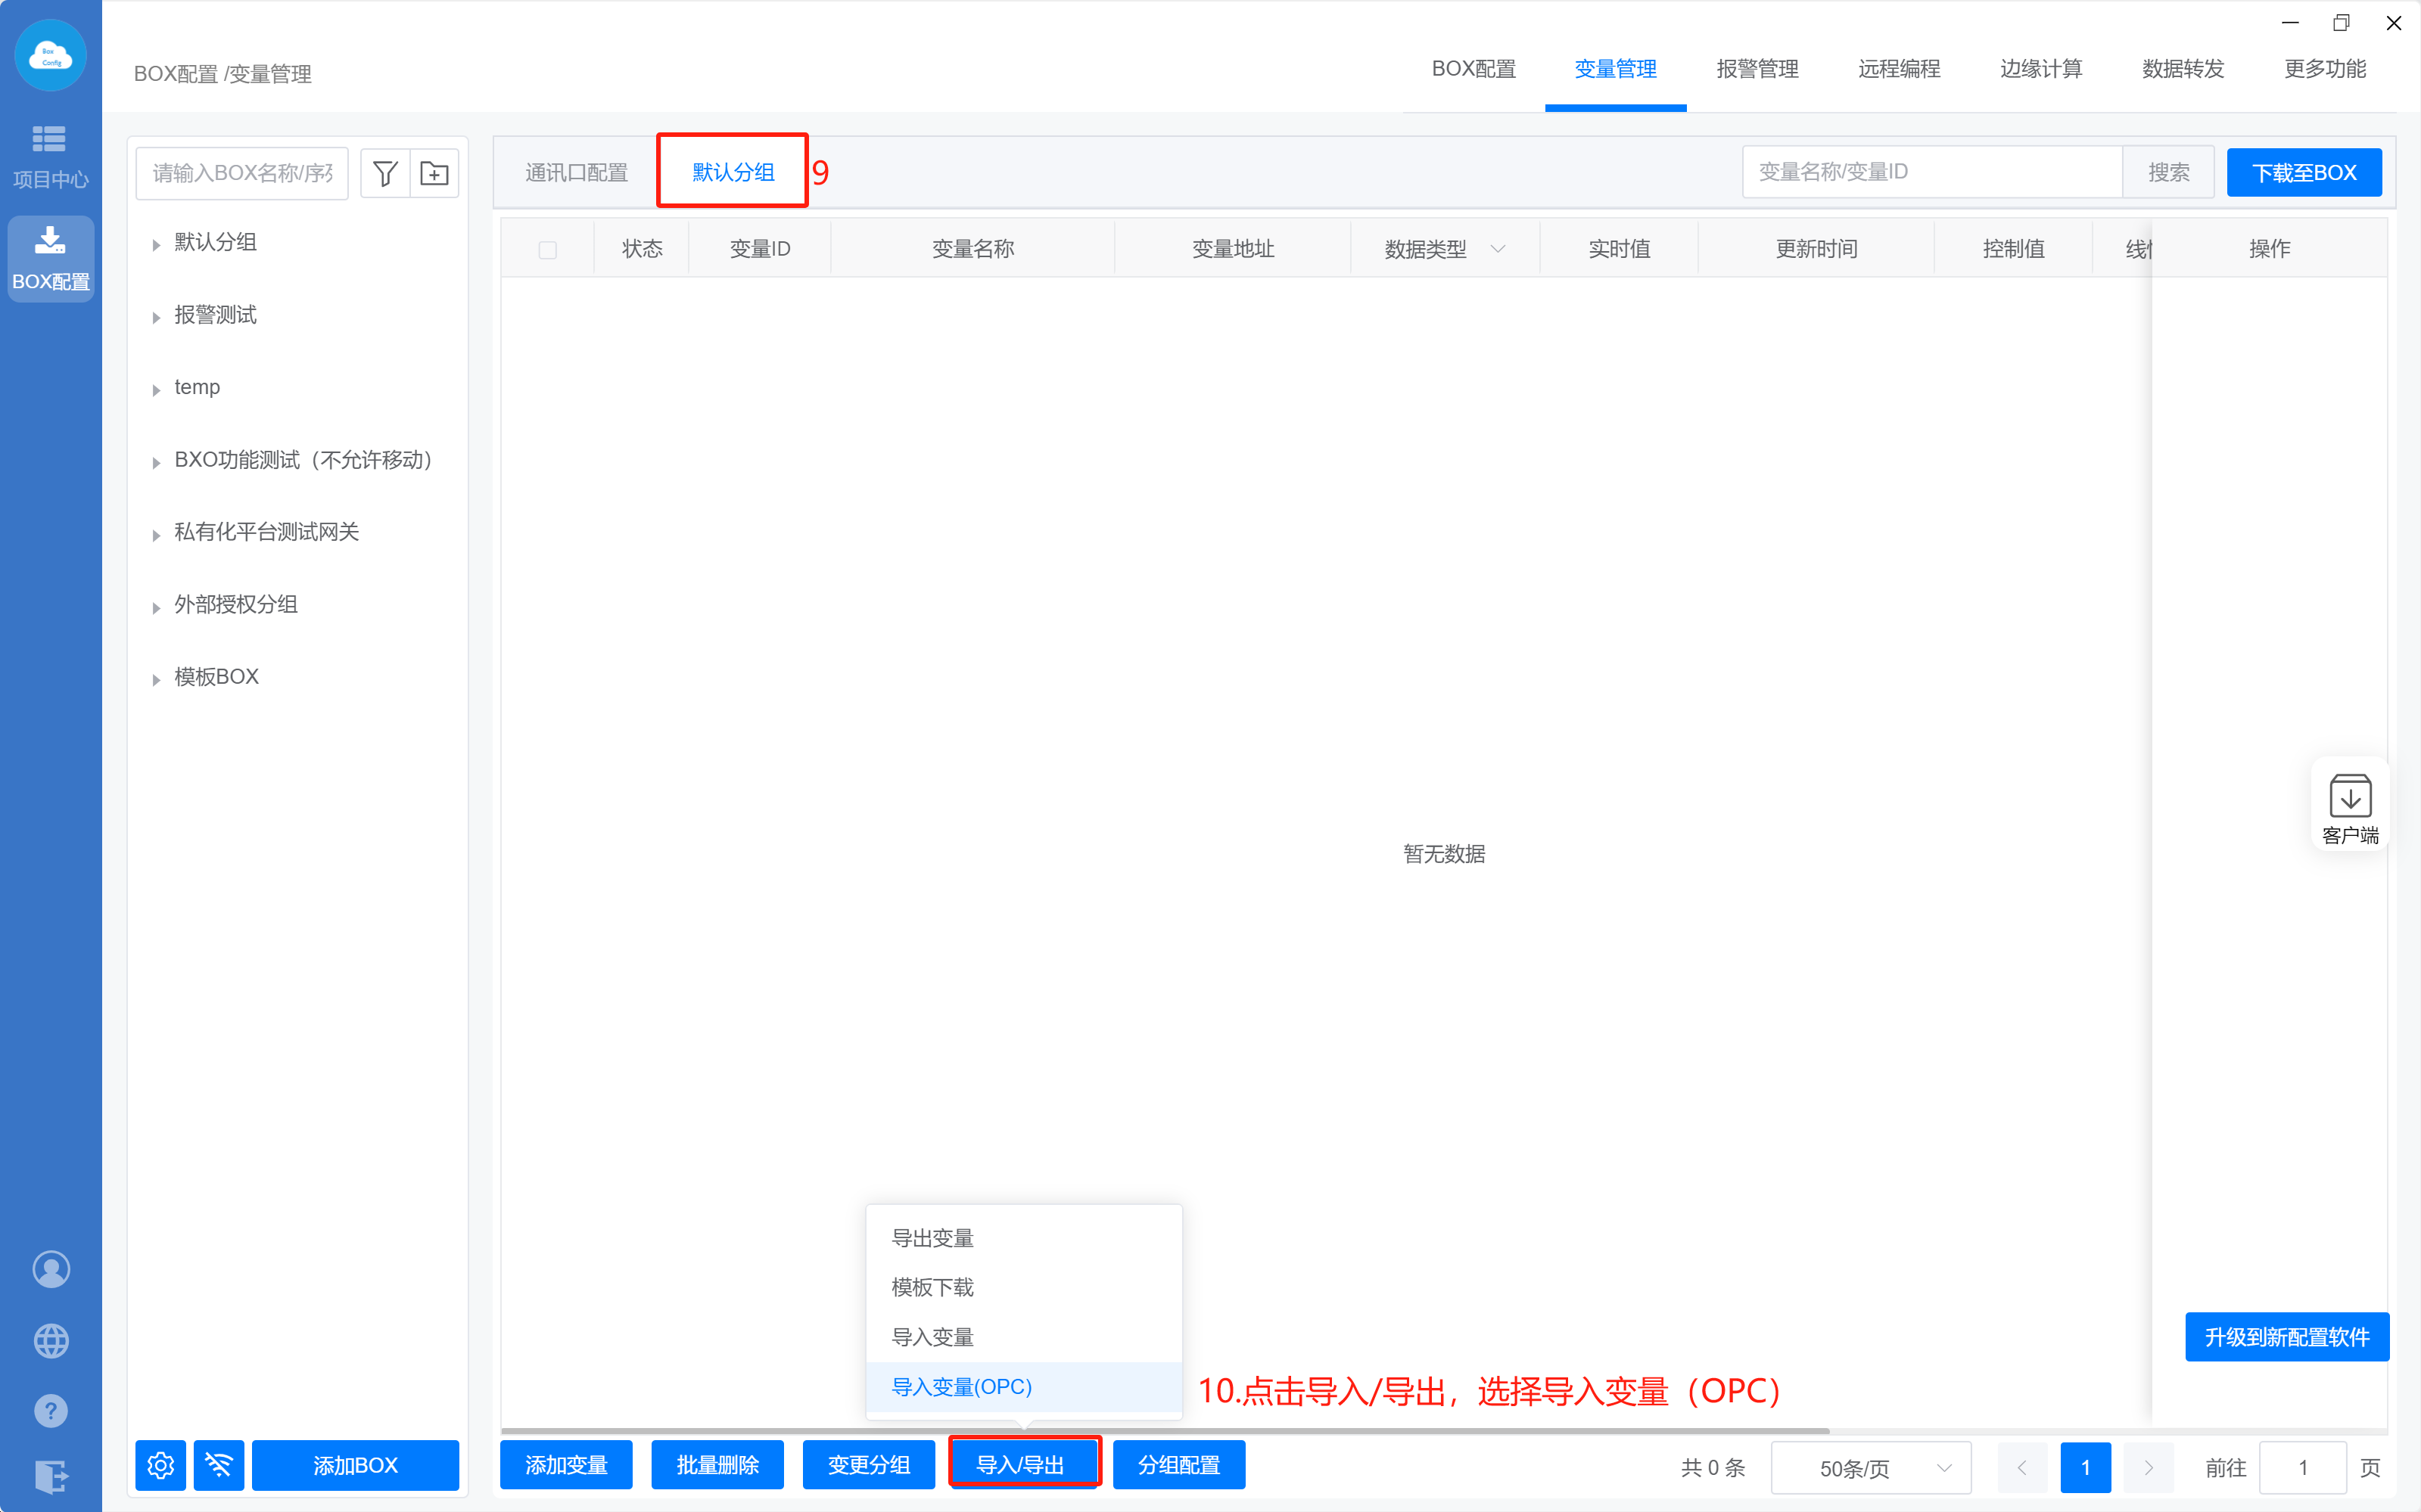Click the offline wifi search icon

pyautogui.click(x=219, y=1465)
